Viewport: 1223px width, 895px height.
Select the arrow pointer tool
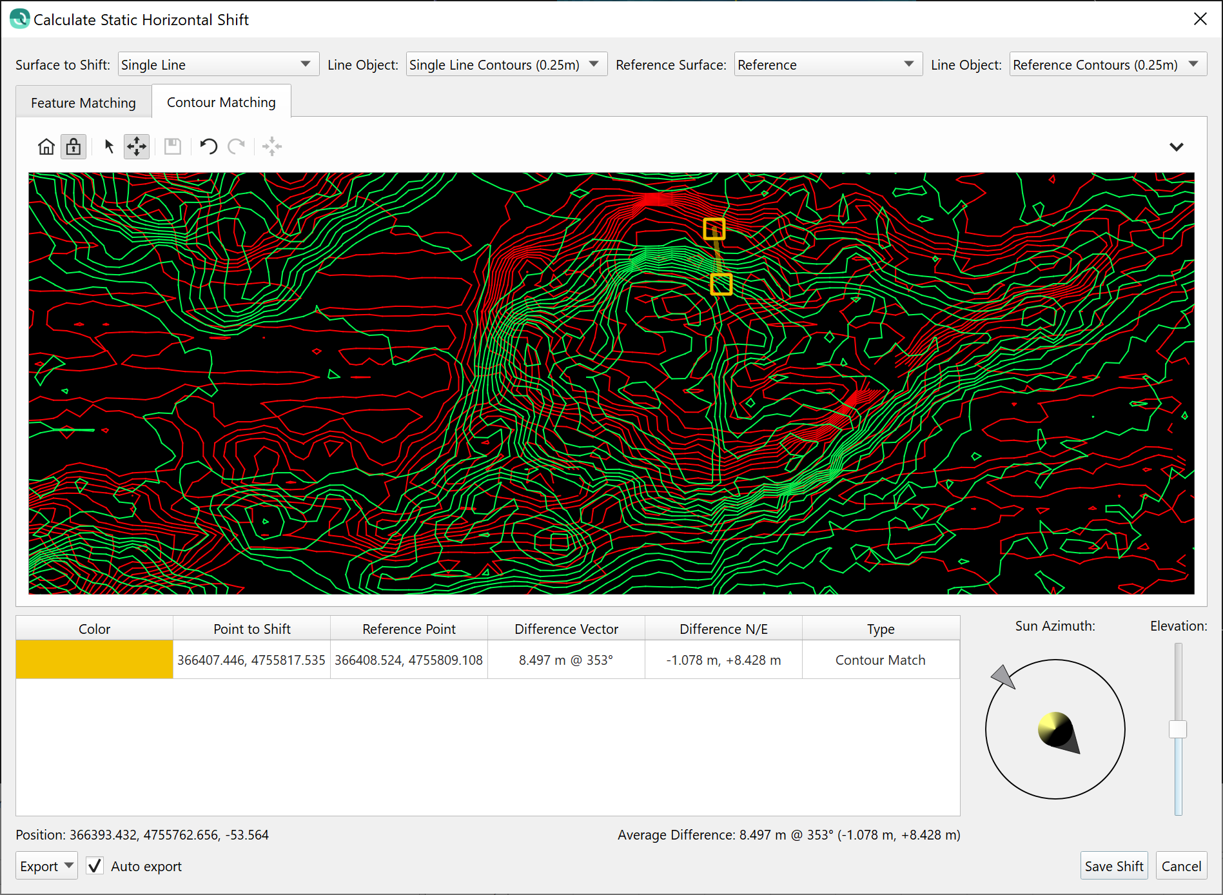click(109, 147)
